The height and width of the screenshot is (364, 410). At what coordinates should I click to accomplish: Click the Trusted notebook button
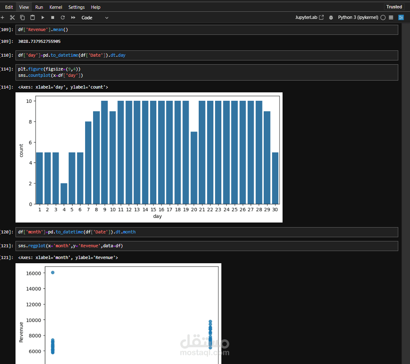click(x=394, y=7)
